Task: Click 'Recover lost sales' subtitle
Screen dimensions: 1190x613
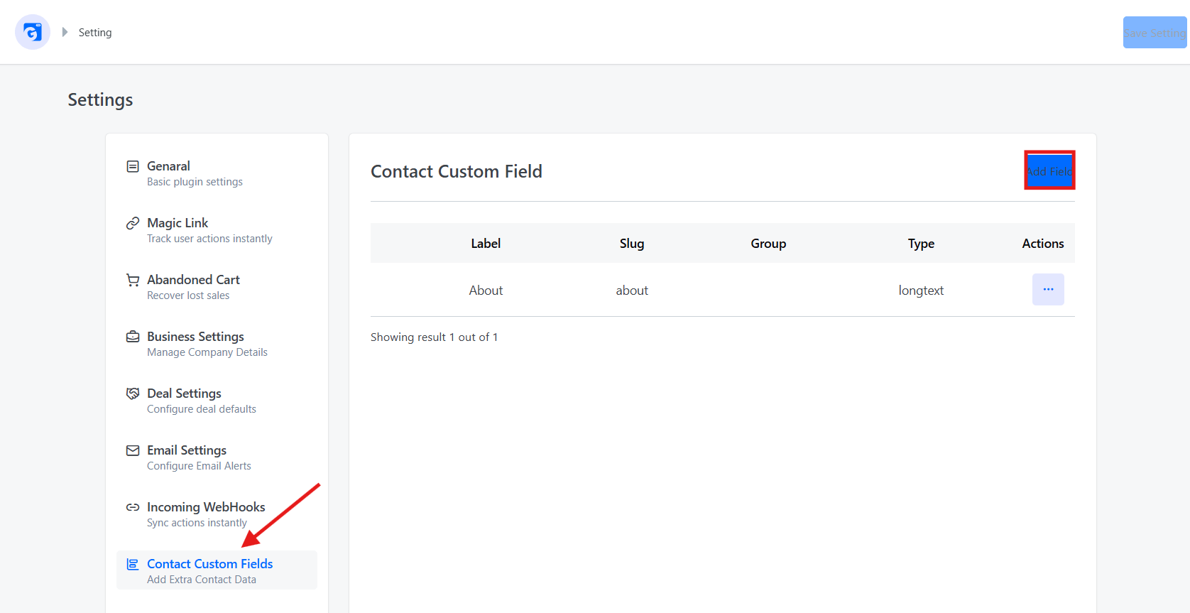Action: pos(188,295)
